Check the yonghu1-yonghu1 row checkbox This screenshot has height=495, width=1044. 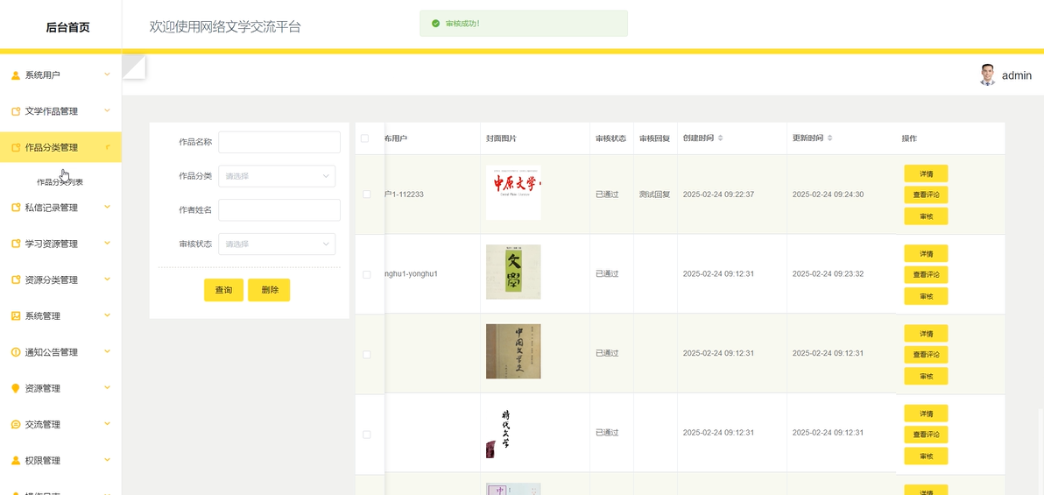366,274
